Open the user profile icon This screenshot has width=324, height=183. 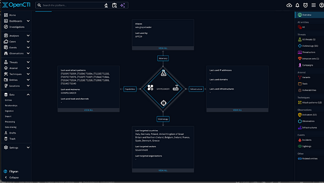pos(322,5)
